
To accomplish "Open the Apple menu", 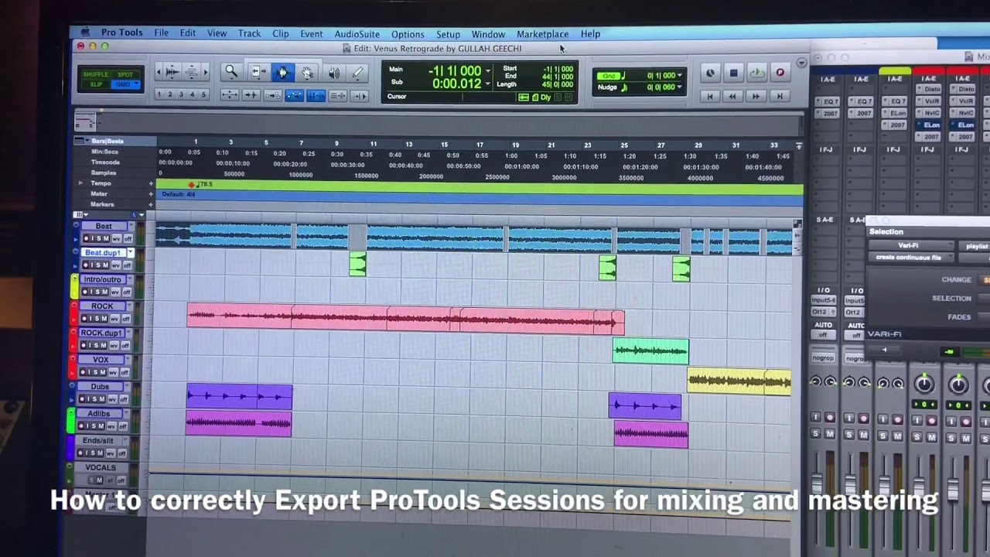I will coord(85,32).
